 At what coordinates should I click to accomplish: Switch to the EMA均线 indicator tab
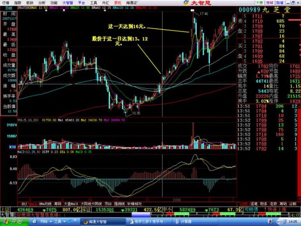point(45,204)
